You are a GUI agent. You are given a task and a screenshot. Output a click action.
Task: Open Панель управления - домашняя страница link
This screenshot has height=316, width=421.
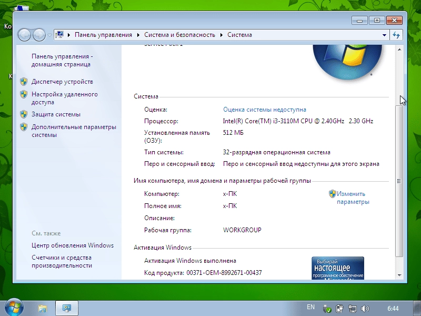(x=62, y=60)
